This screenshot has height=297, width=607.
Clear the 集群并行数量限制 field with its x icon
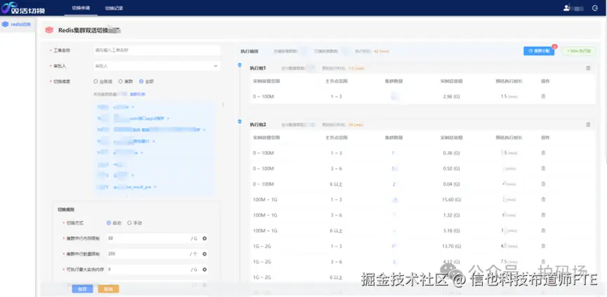[204, 254]
